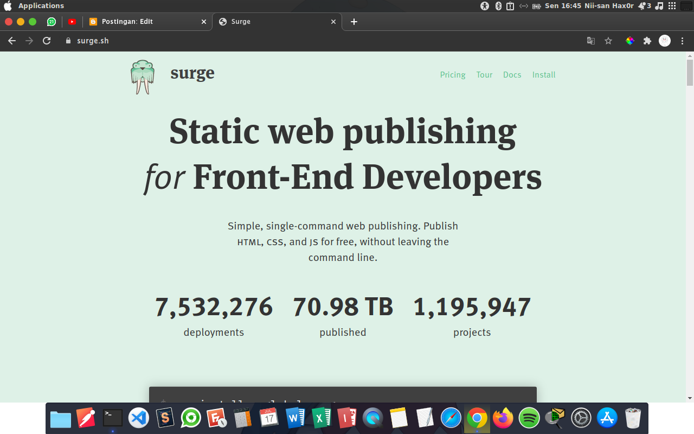Open the Docs link
694x434 pixels.
tap(512, 75)
